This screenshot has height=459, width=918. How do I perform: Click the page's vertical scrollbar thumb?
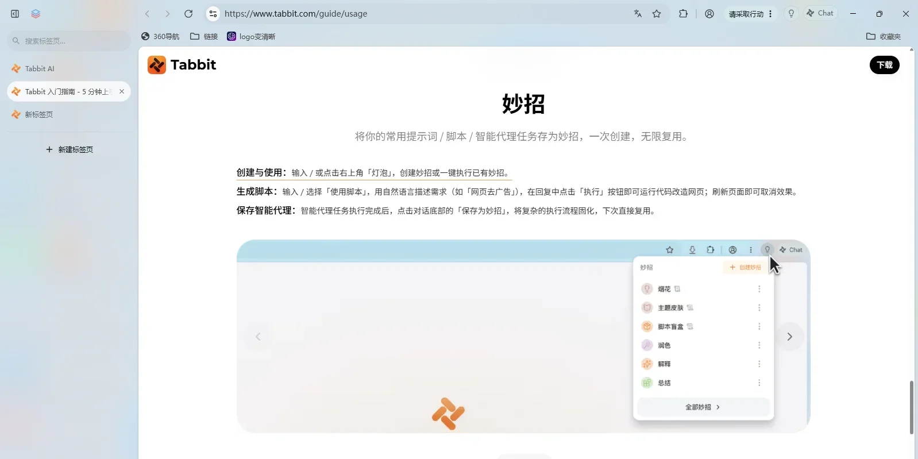[x=912, y=407]
